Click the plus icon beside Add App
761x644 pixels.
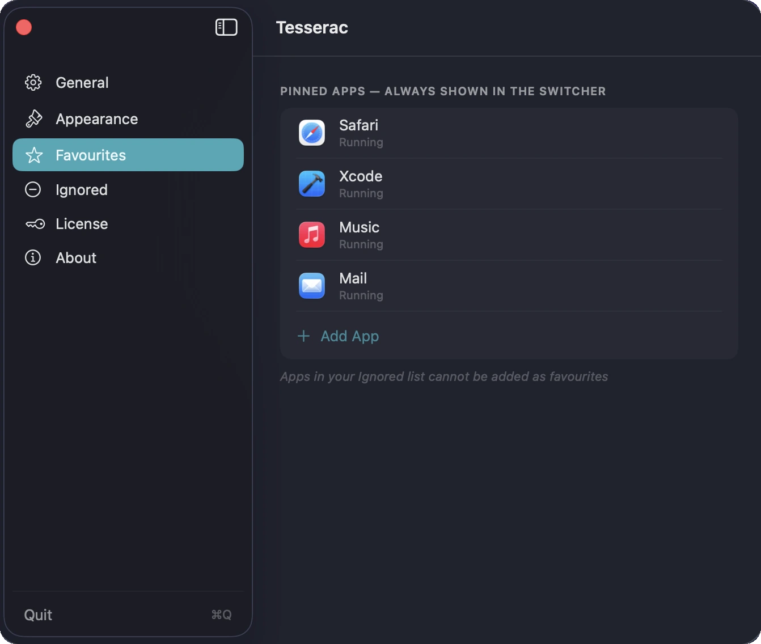coord(303,336)
